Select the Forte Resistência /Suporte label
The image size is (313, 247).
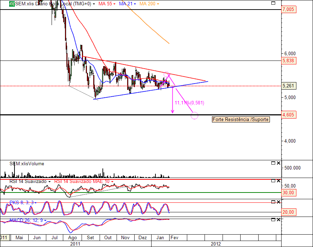click(241, 120)
